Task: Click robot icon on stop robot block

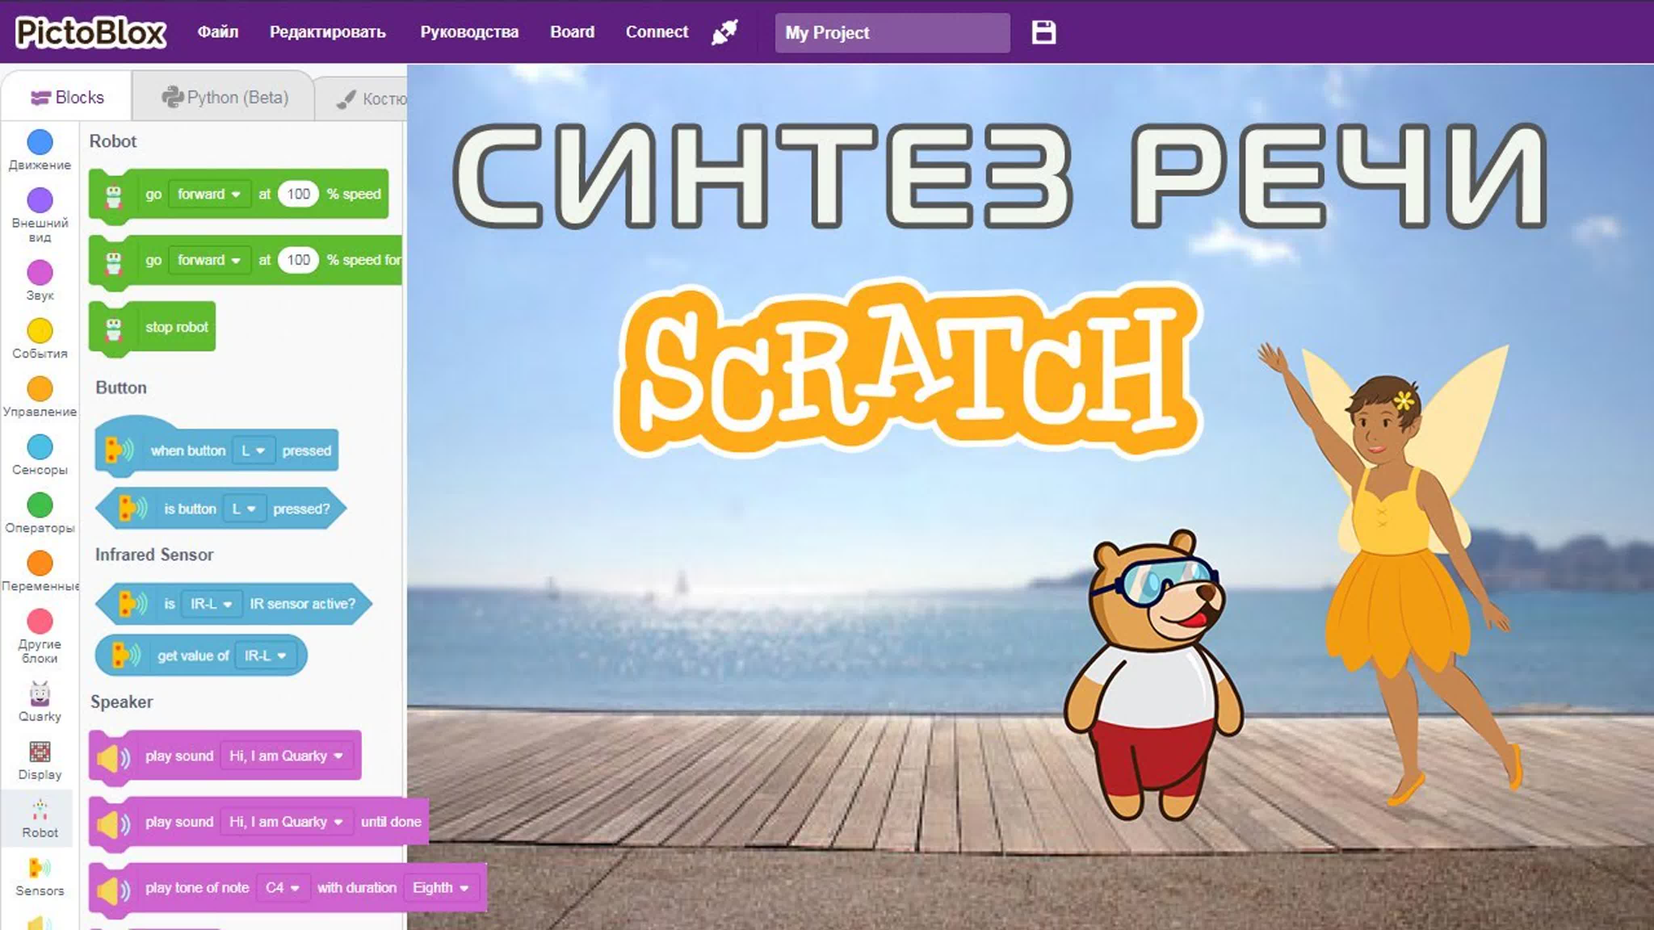Action: (x=113, y=329)
